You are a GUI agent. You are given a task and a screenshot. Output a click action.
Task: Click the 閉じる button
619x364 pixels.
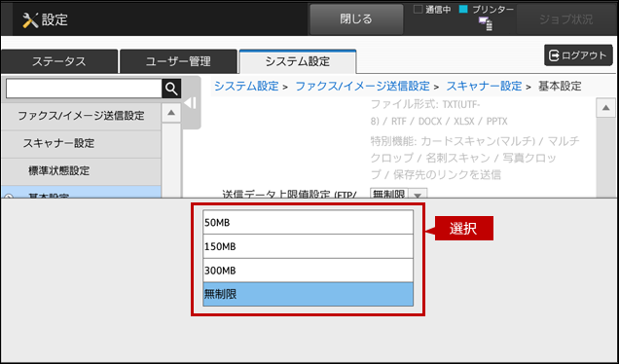356,19
